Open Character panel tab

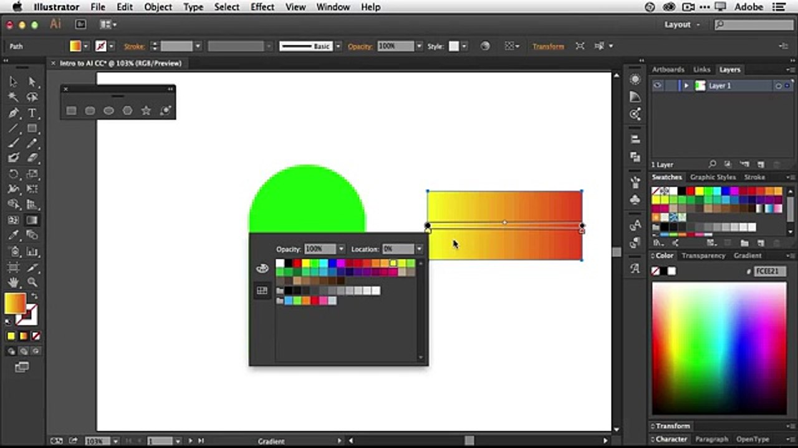click(x=671, y=439)
